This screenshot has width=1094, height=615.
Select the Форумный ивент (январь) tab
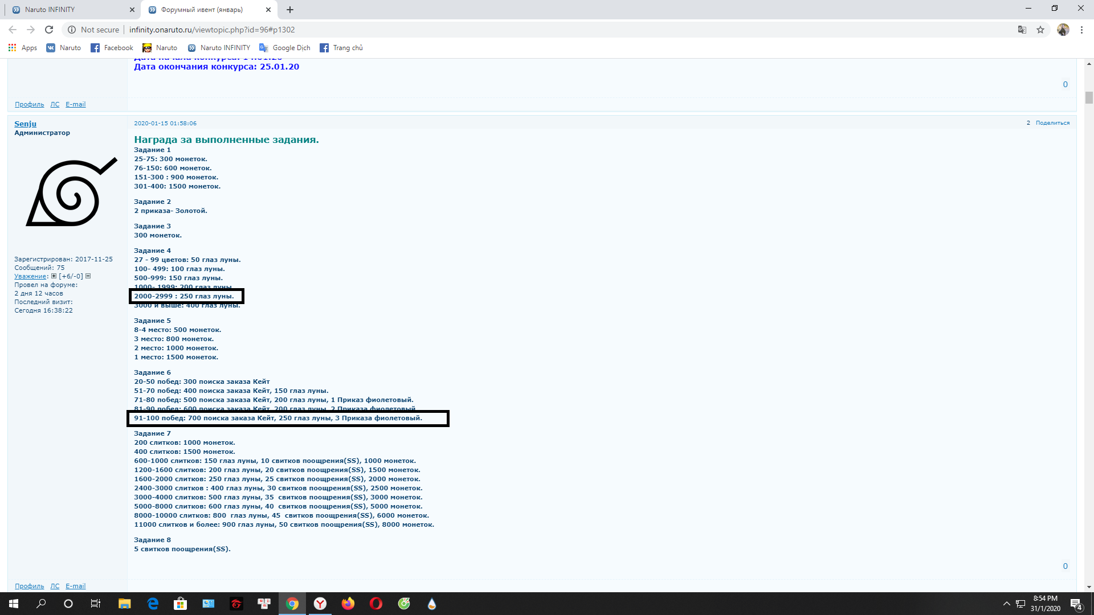point(209,10)
